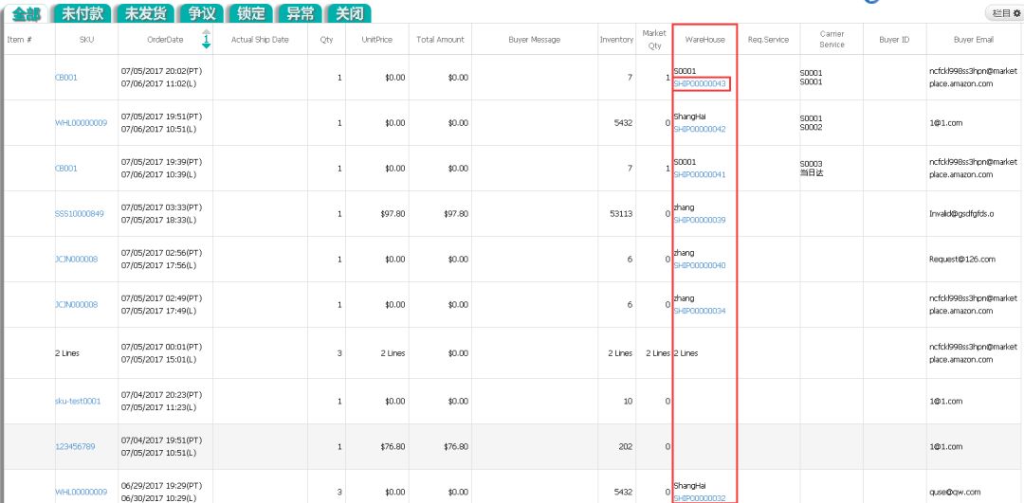This screenshot has width=1024, height=503.
Task: Open SKU link 123456789
Action: coord(75,447)
